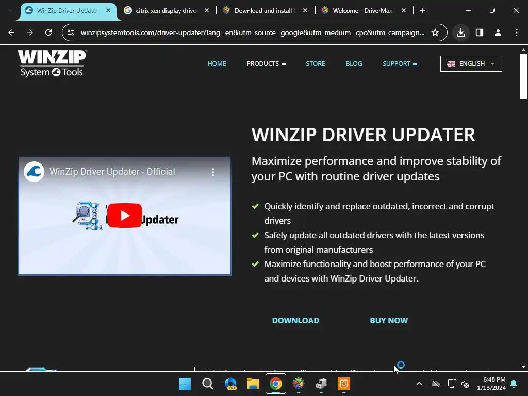Go back to the previous page
Image resolution: width=528 pixels, height=396 pixels.
[x=11, y=32]
